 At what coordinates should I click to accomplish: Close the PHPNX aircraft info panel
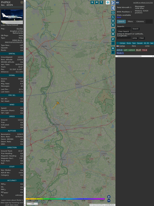(22, 2)
